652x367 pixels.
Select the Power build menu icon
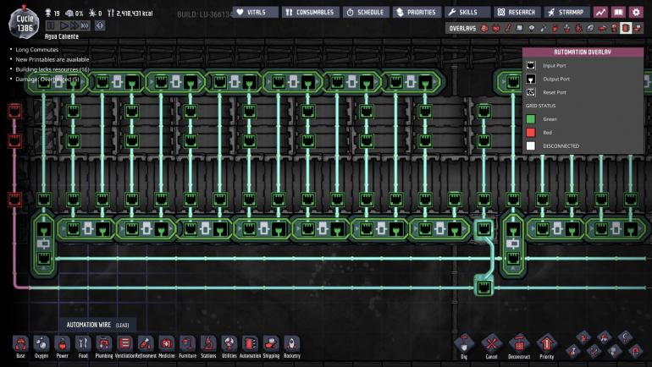62,344
